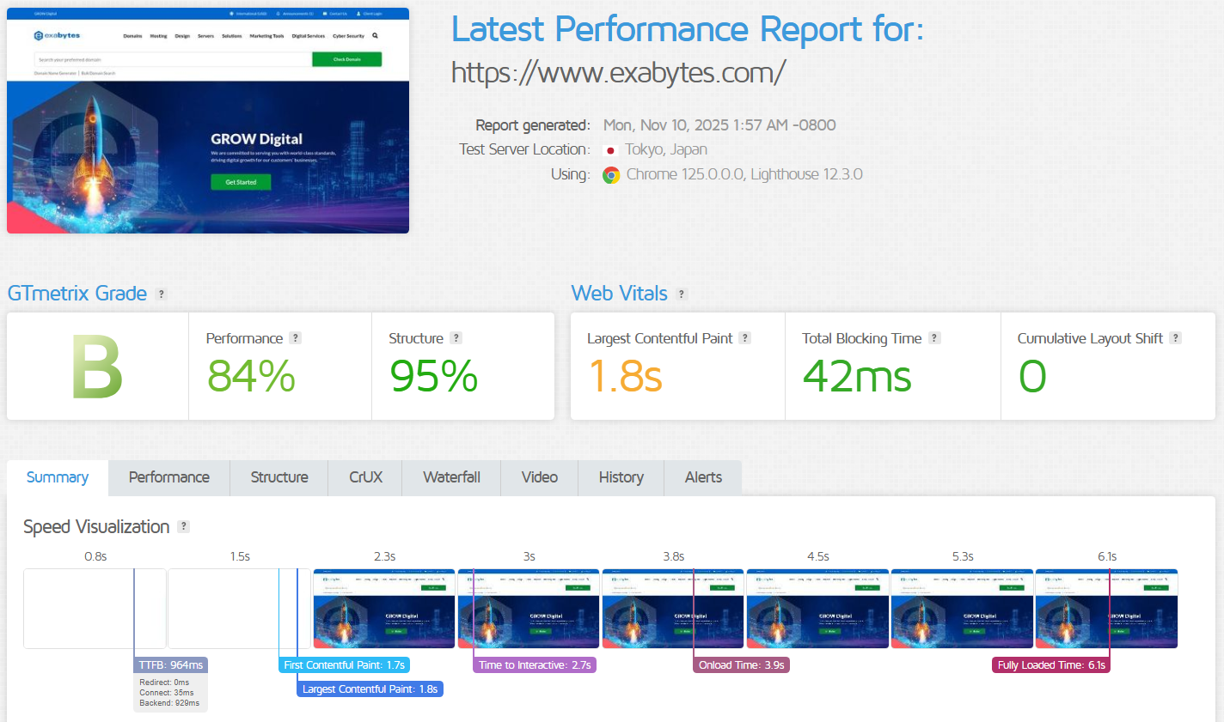The image size is (1224, 722).
Task: Click the Backend: 929ms text
Action: [x=169, y=703]
